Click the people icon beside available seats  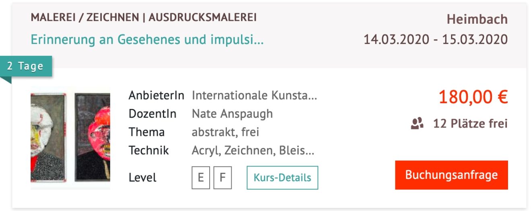[417, 123]
